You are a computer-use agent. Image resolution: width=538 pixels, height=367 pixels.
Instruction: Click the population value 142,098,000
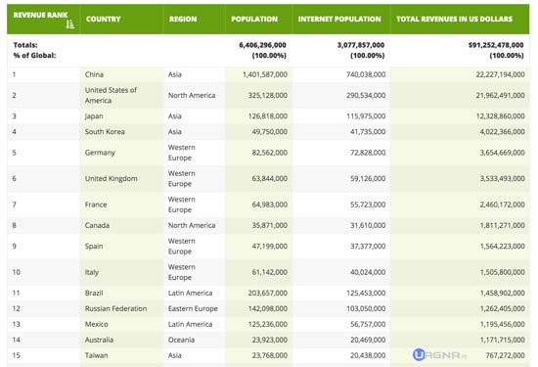[268, 308]
